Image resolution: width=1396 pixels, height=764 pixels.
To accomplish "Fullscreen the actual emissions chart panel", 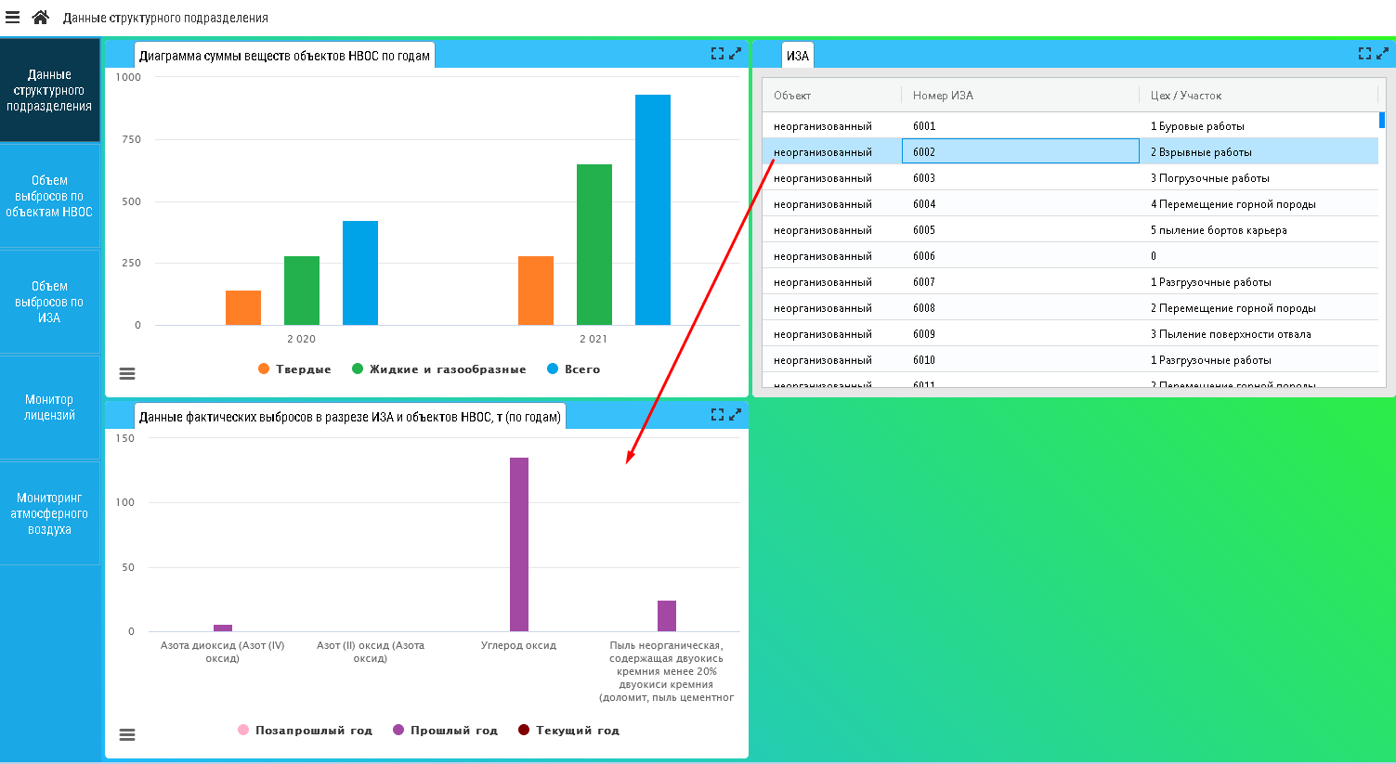I will click(x=717, y=415).
